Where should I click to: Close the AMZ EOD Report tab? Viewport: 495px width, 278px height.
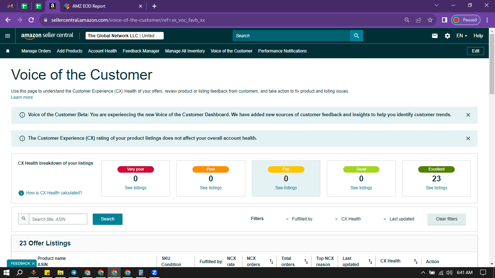[141, 6]
